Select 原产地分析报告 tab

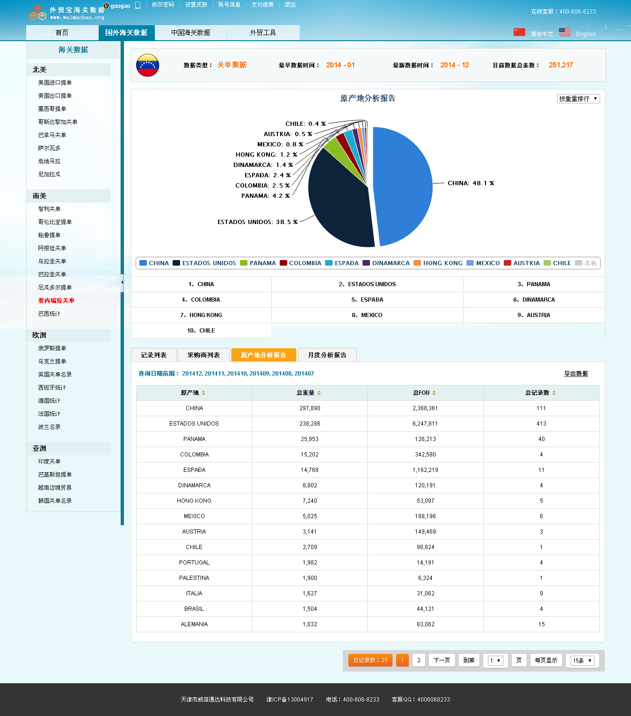[263, 355]
